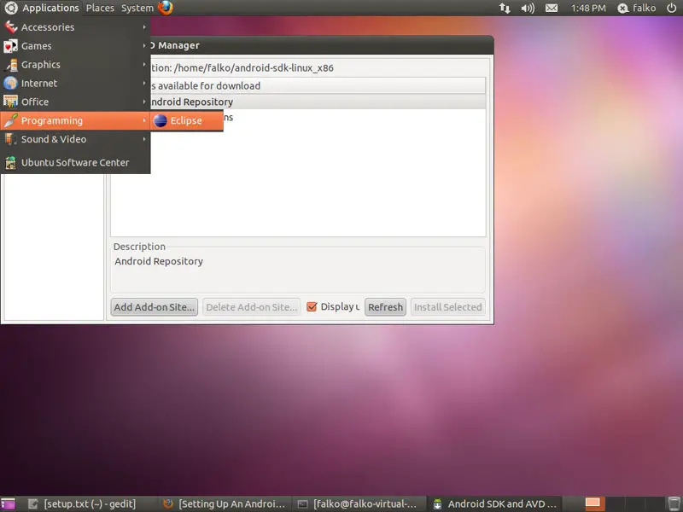Click the Graphics category icon
Image resolution: width=683 pixels, height=512 pixels.
11,65
